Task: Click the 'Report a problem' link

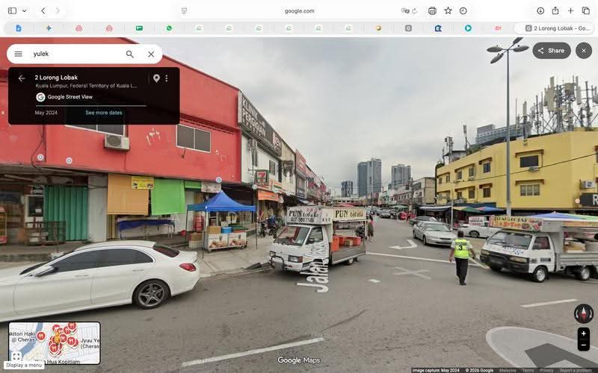Action: 576,370
